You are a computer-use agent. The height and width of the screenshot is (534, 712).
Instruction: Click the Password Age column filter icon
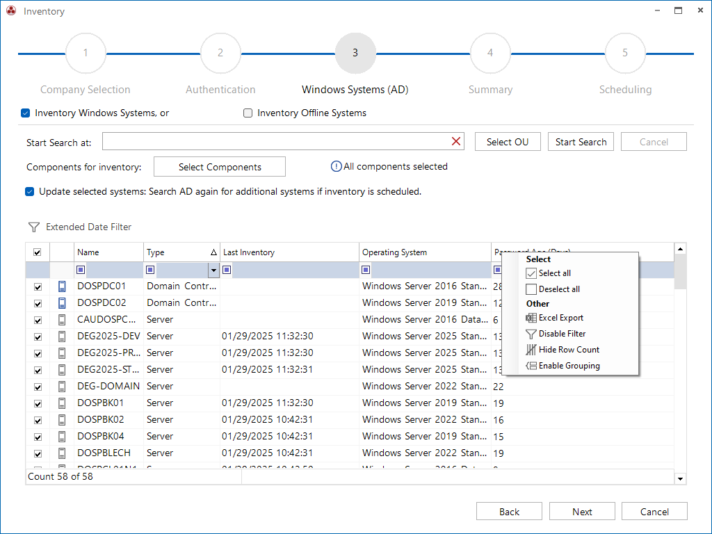pyautogui.click(x=498, y=270)
